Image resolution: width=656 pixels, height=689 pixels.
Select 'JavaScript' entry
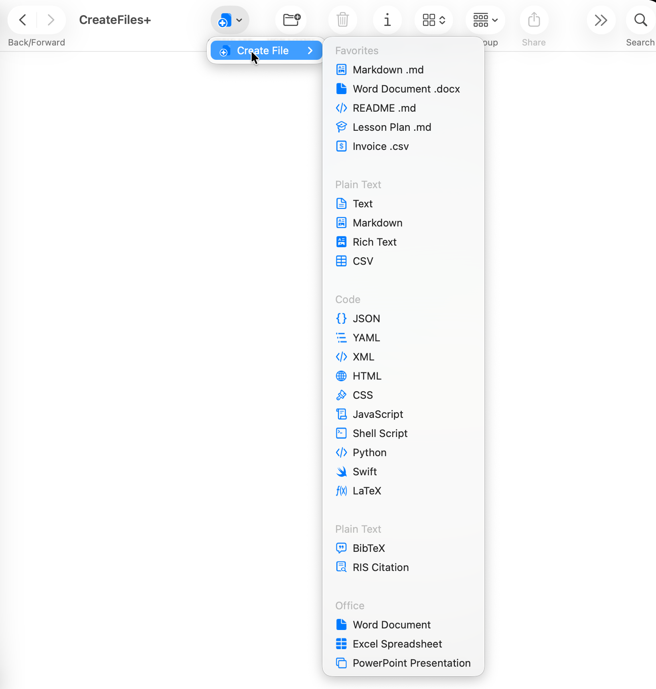coord(403,414)
